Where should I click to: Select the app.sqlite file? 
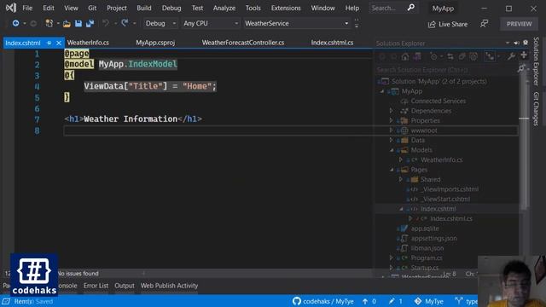pos(425,229)
